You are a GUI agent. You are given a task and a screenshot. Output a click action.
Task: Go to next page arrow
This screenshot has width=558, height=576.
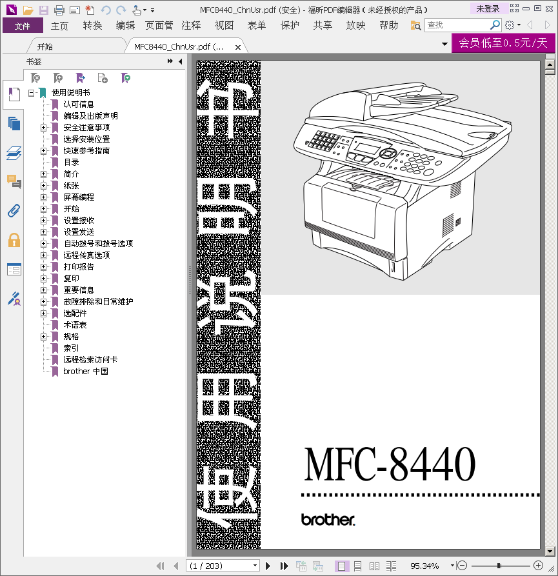[x=268, y=566]
